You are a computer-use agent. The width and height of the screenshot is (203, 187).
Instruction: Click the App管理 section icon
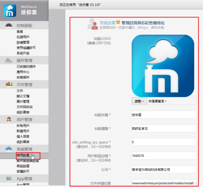9,178
